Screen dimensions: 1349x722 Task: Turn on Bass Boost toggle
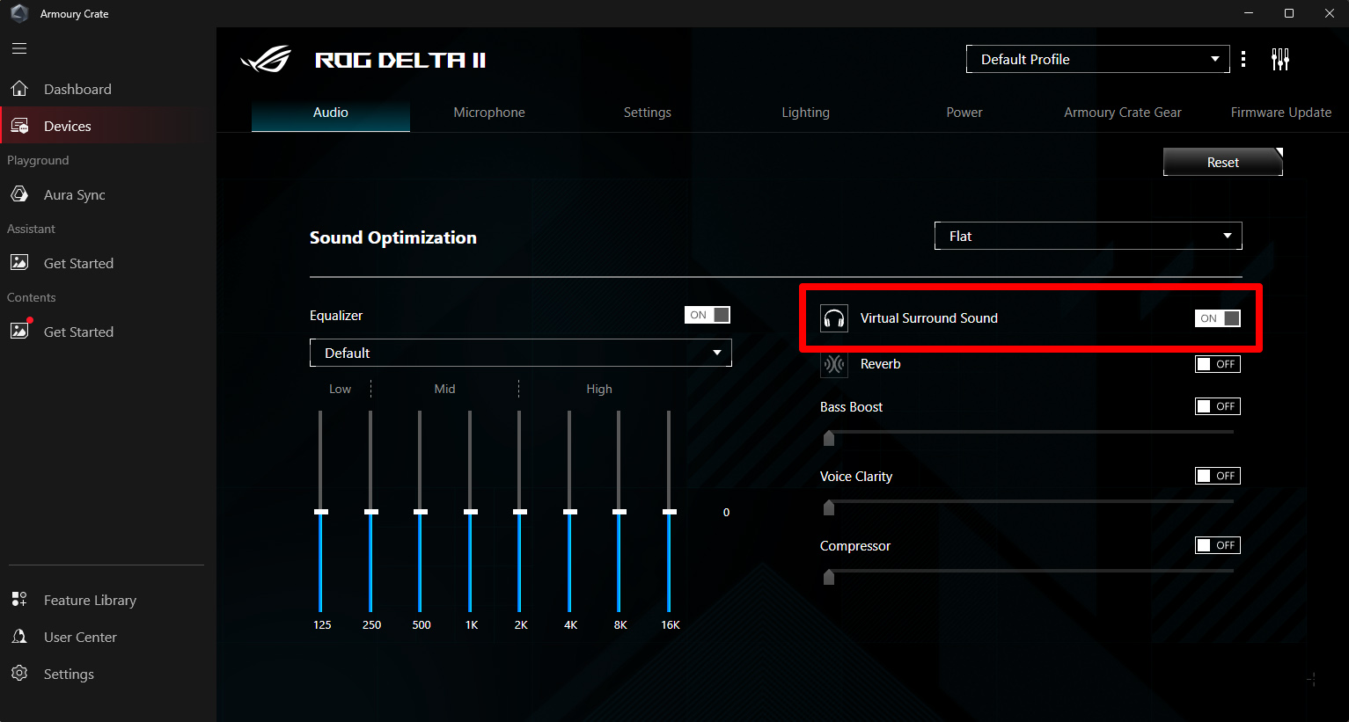point(1217,406)
